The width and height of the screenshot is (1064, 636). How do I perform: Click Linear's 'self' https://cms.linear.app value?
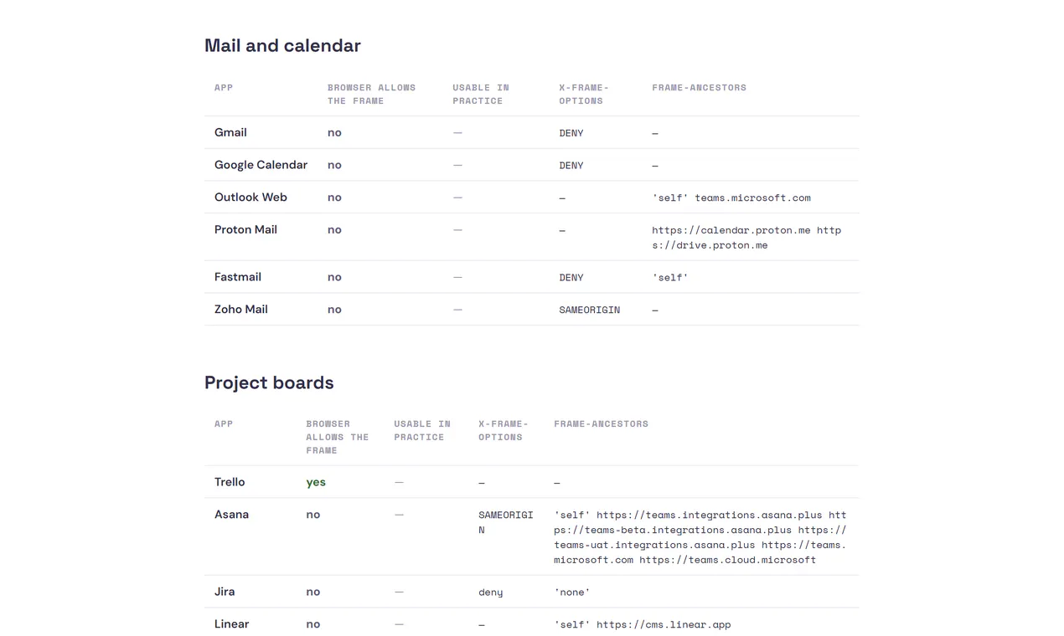point(643,625)
